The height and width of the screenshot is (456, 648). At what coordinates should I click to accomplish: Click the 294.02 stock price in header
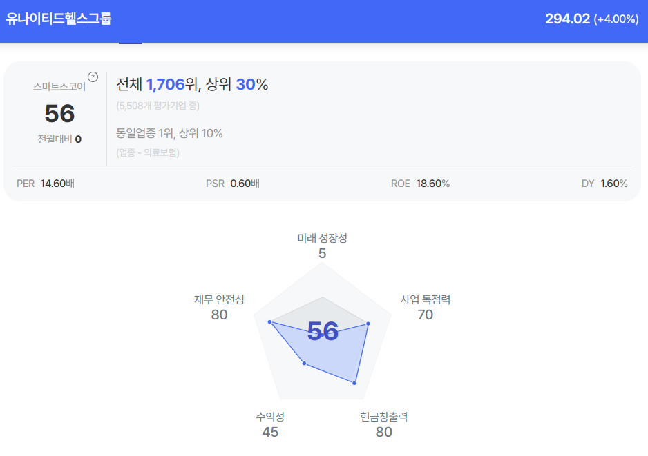(567, 19)
